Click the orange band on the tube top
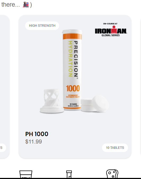Viewport: 141px width, 179px height. pos(72,37)
